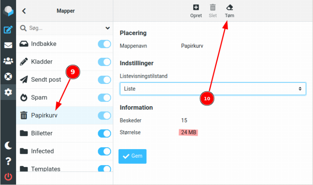Image resolution: width=313 pixels, height=185 pixels.
Task: Click the question mark About icon
Action: coord(8,161)
